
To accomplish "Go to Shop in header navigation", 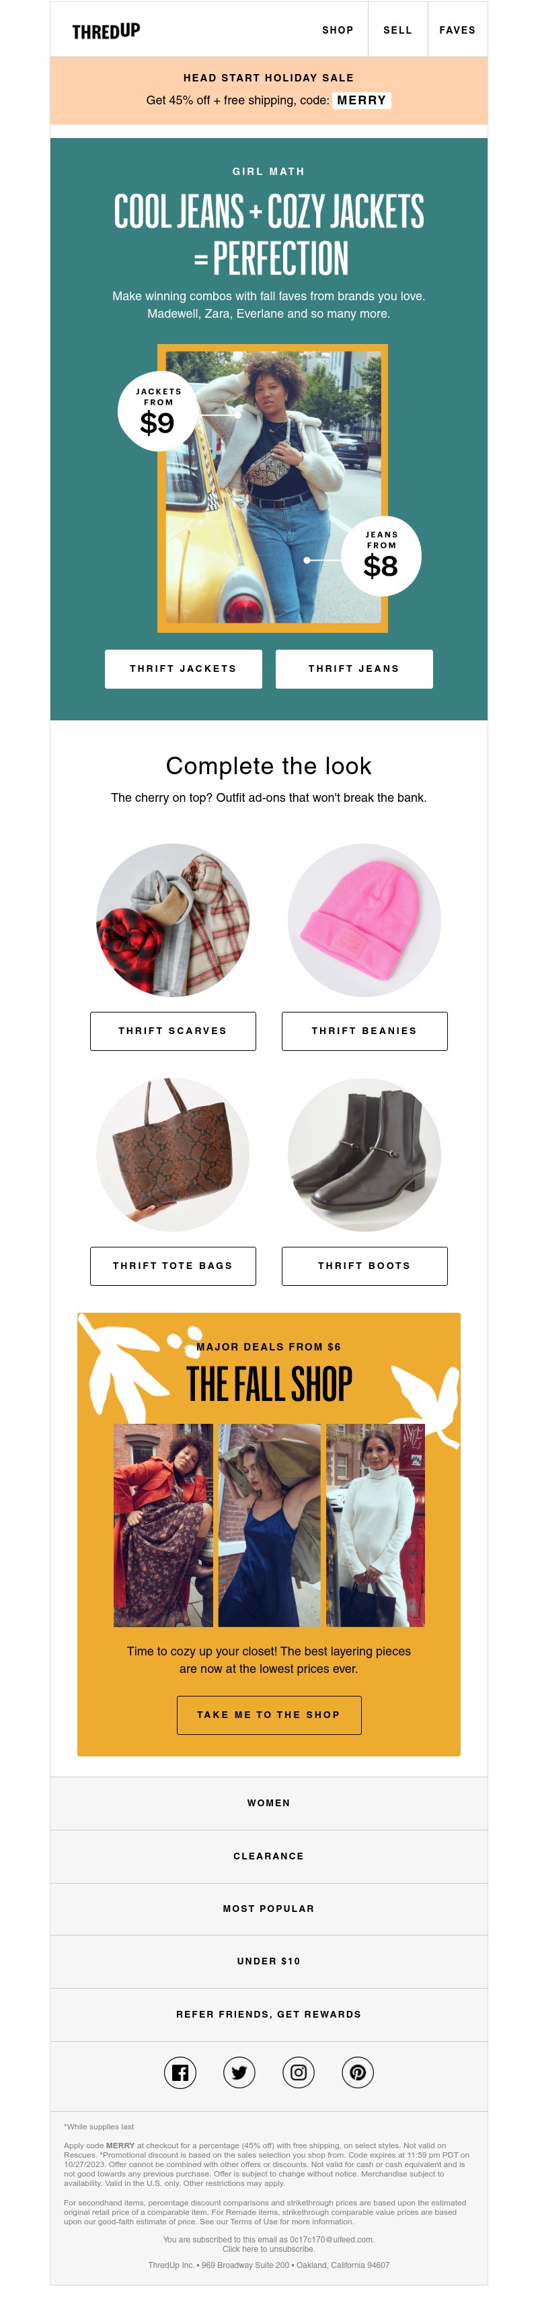I will 338,30.
